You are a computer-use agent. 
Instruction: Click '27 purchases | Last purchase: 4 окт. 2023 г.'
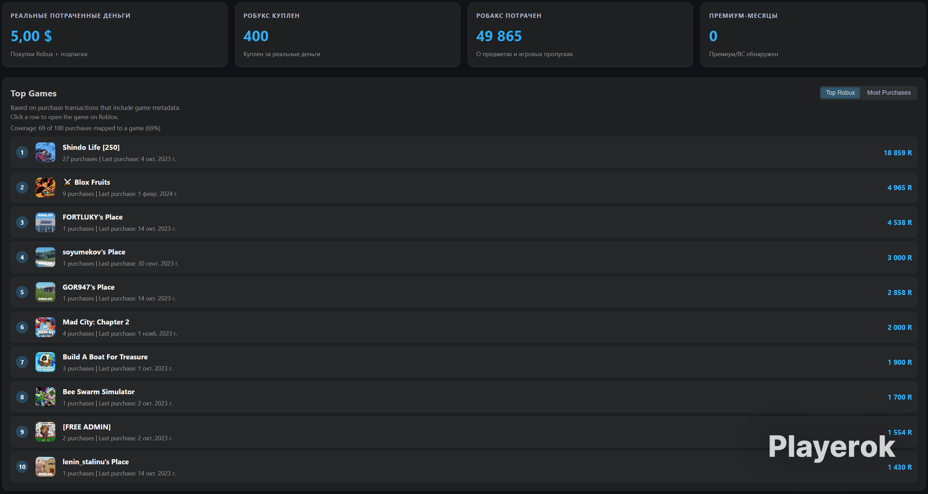click(x=119, y=159)
